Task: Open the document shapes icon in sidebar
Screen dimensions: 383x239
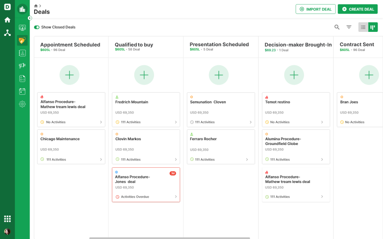Action: click(x=22, y=78)
